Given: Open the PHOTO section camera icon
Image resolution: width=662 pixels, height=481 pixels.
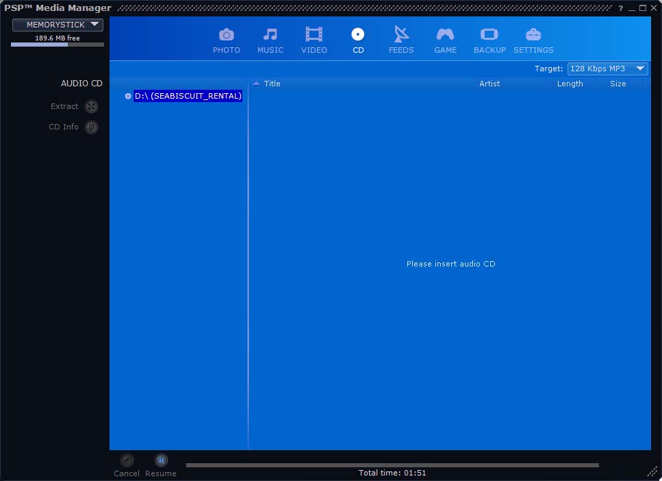Looking at the screenshot, I should (x=227, y=34).
